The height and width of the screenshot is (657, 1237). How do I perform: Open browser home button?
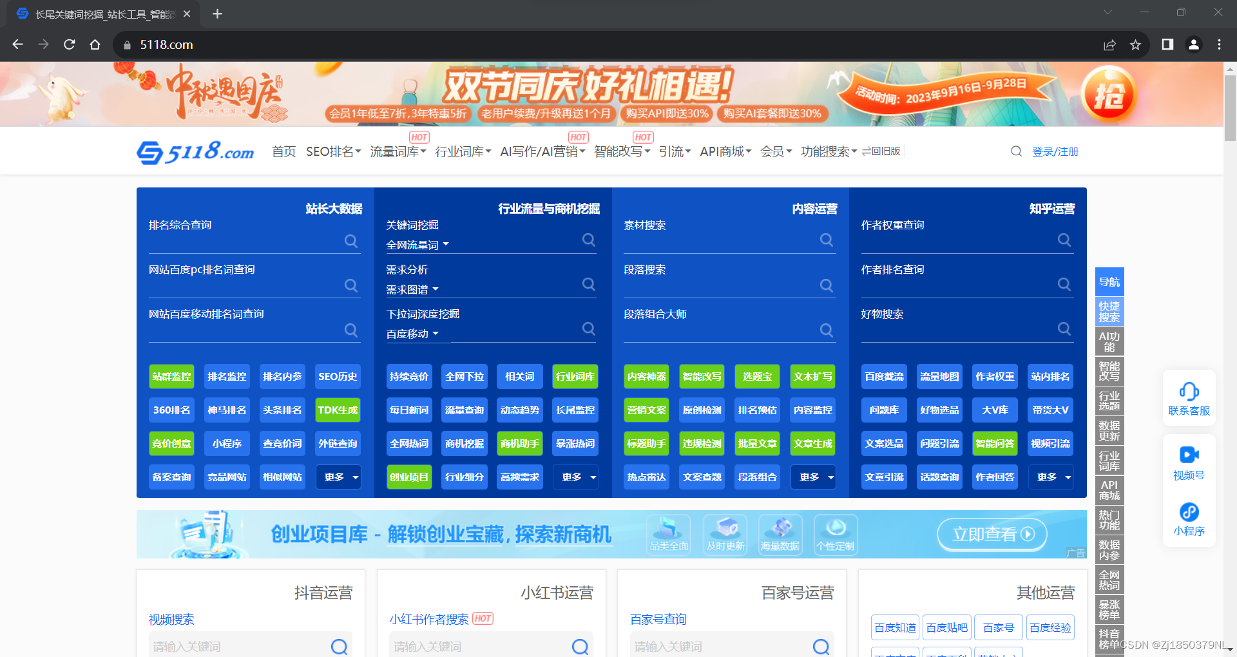(x=95, y=44)
